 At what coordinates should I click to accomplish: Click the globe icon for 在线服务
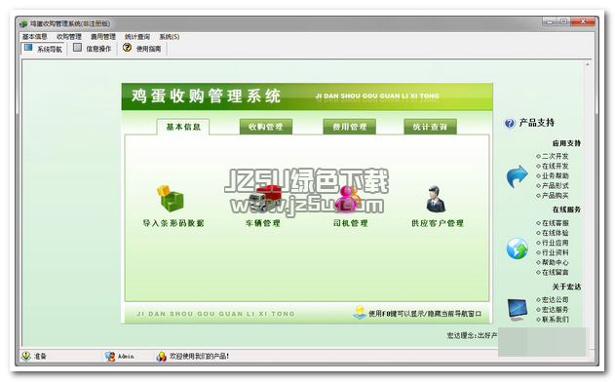click(x=517, y=248)
